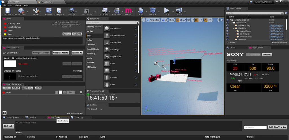Click the Media Profile toolbar icon

click(x=87, y=11)
